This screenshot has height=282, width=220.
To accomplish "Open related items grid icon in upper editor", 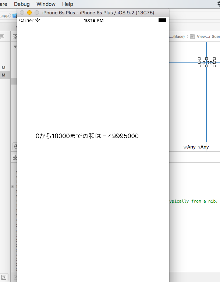I will click(15, 37).
